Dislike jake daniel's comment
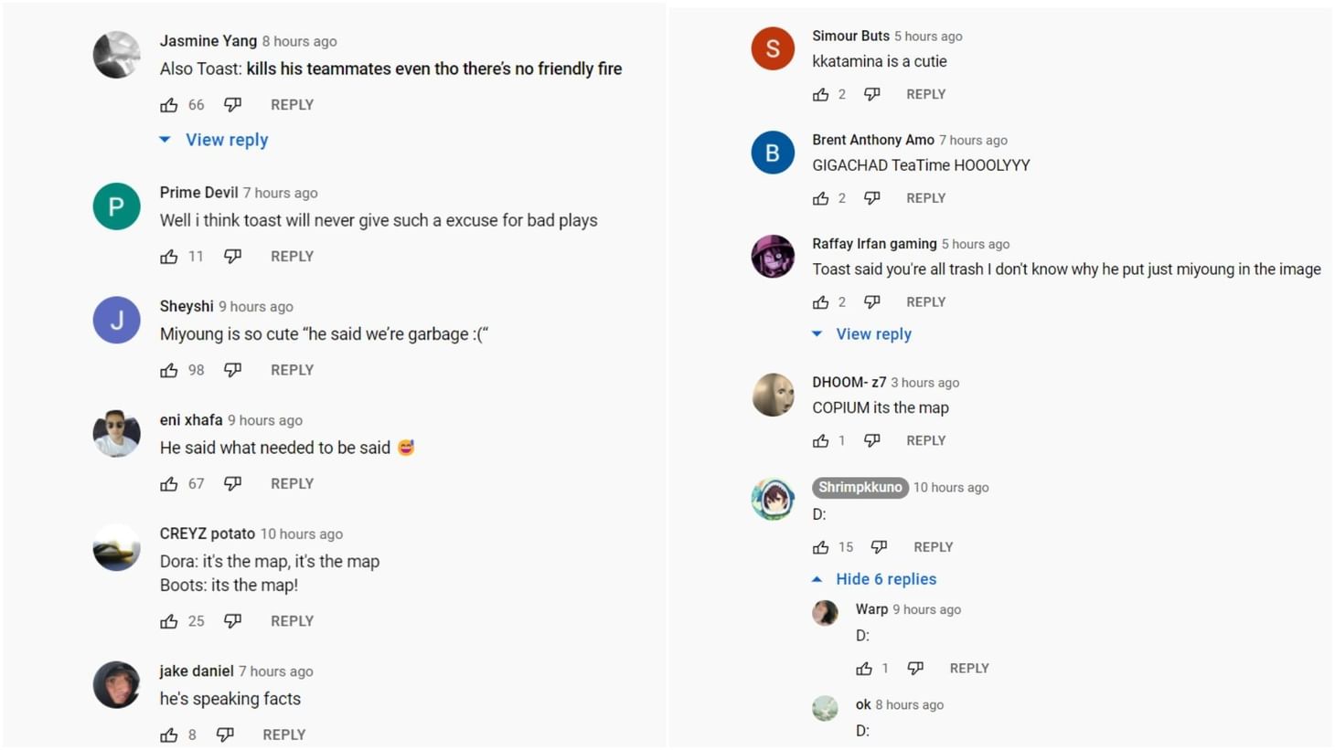This screenshot has height=750, width=1335. click(x=226, y=734)
